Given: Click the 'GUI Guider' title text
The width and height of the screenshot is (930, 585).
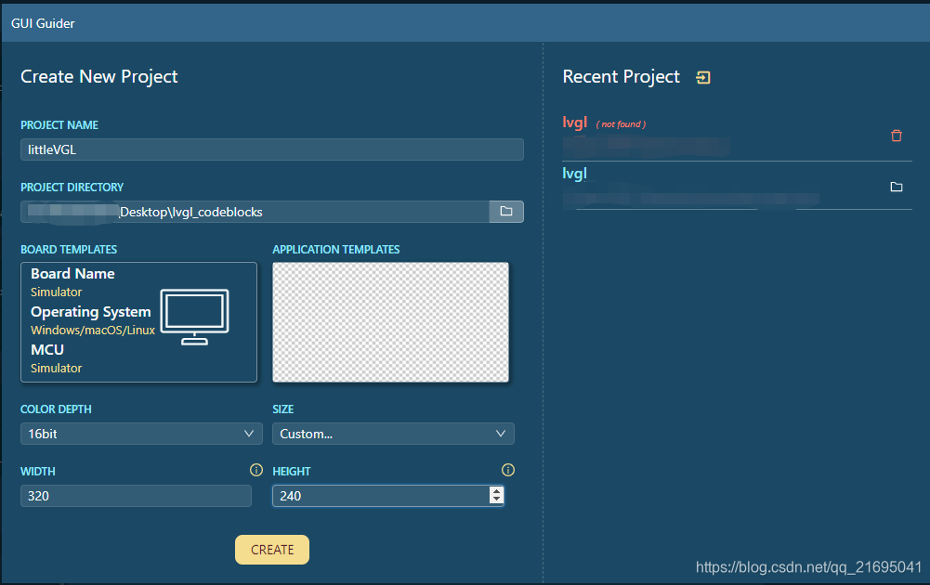Looking at the screenshot, I should coord(43,24).
